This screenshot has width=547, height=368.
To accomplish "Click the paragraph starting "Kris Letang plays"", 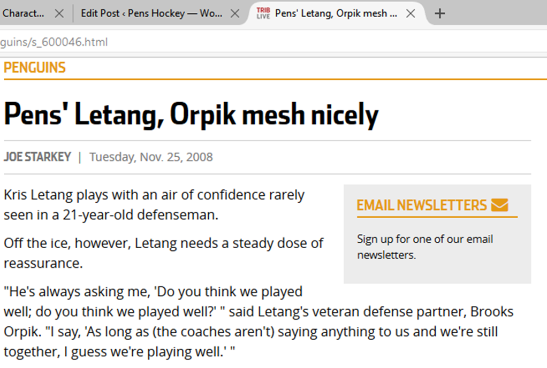I will point(154,205).
